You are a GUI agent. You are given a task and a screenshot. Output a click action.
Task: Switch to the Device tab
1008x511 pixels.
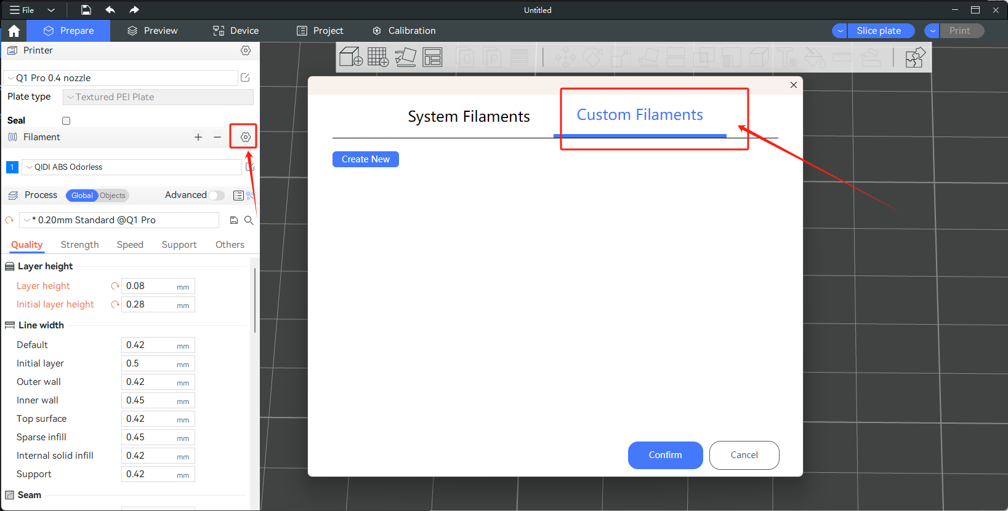(x=236, y=31)
